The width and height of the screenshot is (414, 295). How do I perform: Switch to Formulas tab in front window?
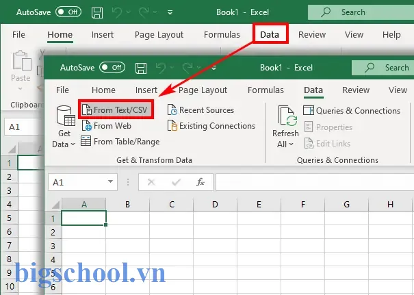coord(266,90)
